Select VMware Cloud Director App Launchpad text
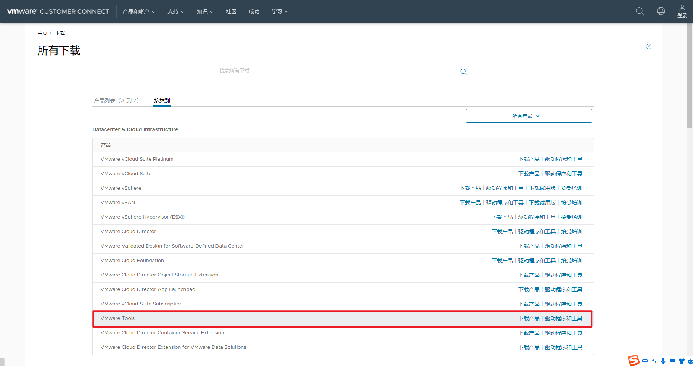The image size is (693, 366). click(148, 289)
